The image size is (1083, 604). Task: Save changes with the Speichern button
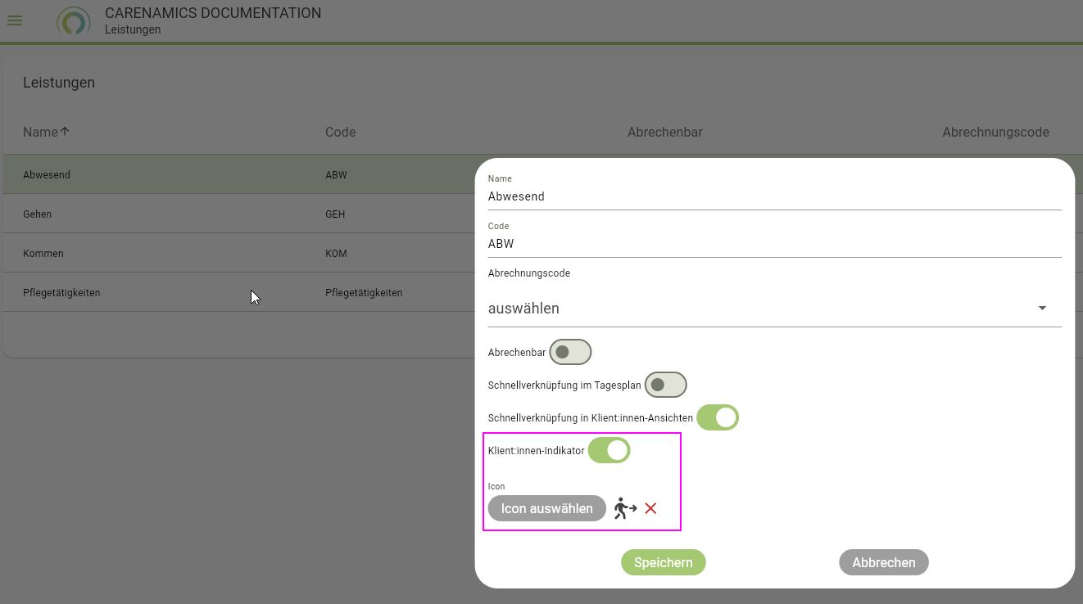pos(663,562)
